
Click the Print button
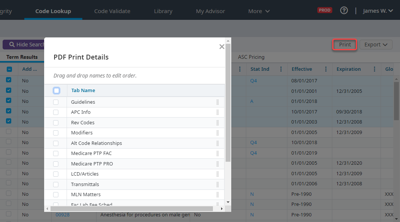[344, 45]
